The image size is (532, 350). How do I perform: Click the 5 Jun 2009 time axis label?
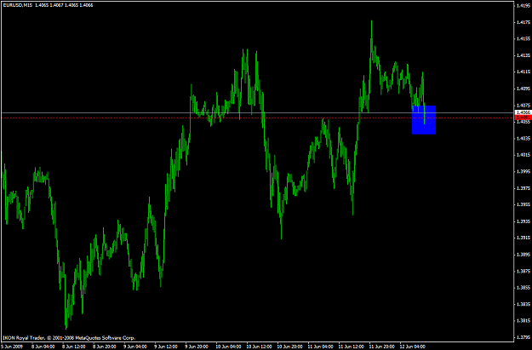(12, 347)
